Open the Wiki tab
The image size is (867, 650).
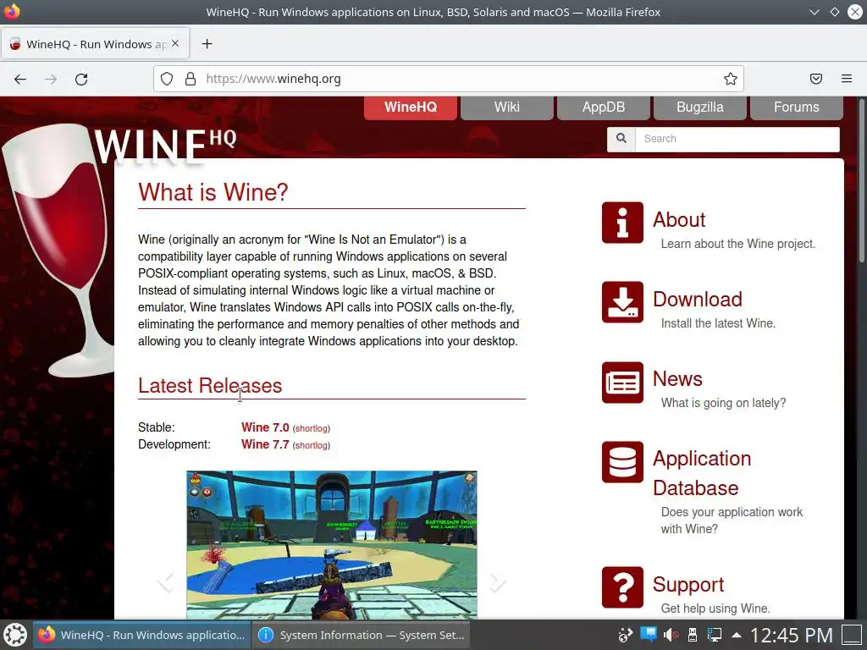pos(507,107)
